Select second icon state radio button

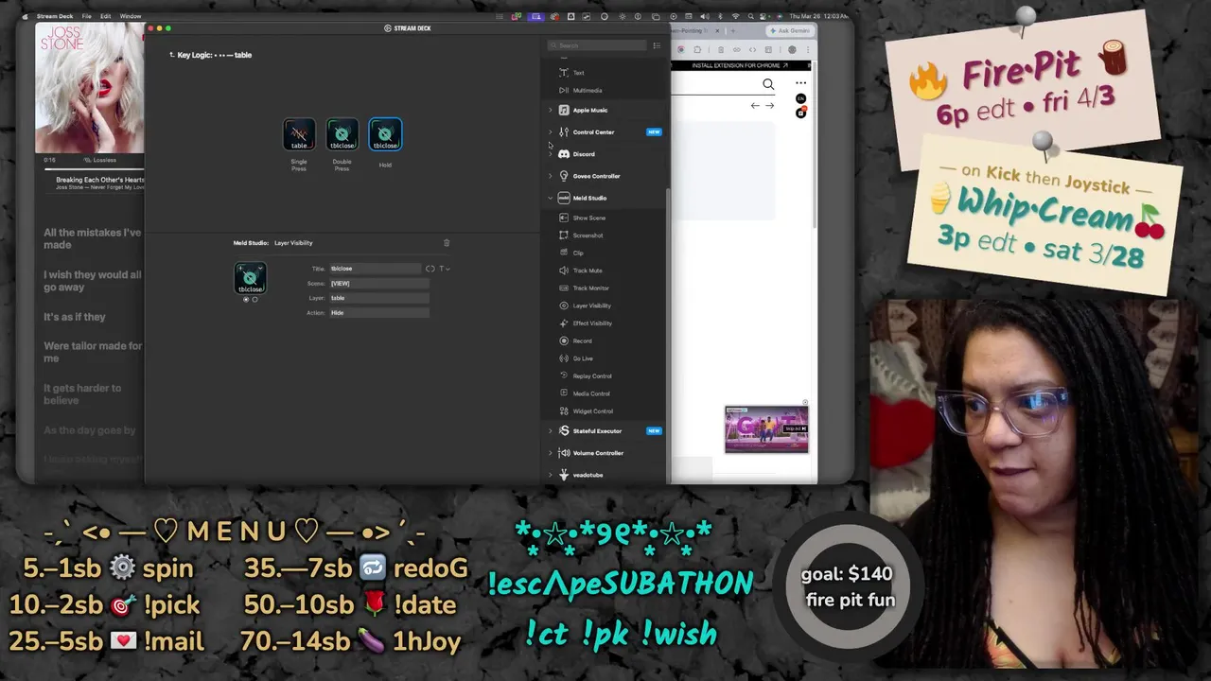tap(254, 300)
